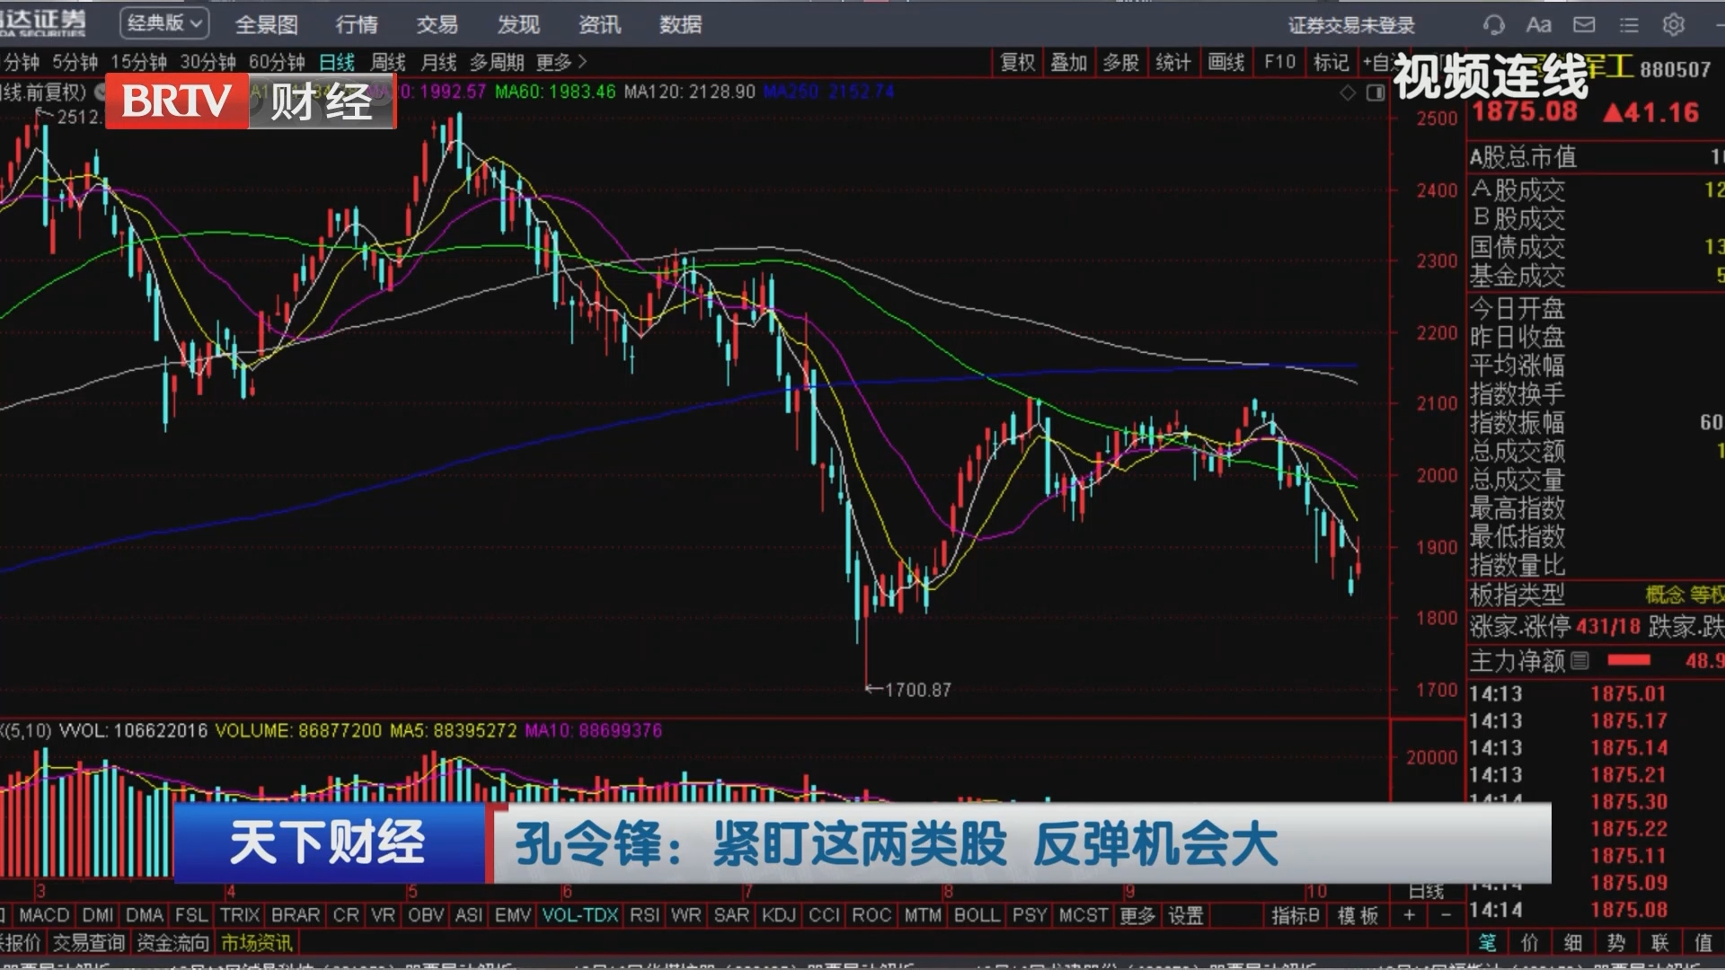This screenshot has width=1725, height=970.
Task: Open the 资讯 menu
Action: tap(599, 24)
